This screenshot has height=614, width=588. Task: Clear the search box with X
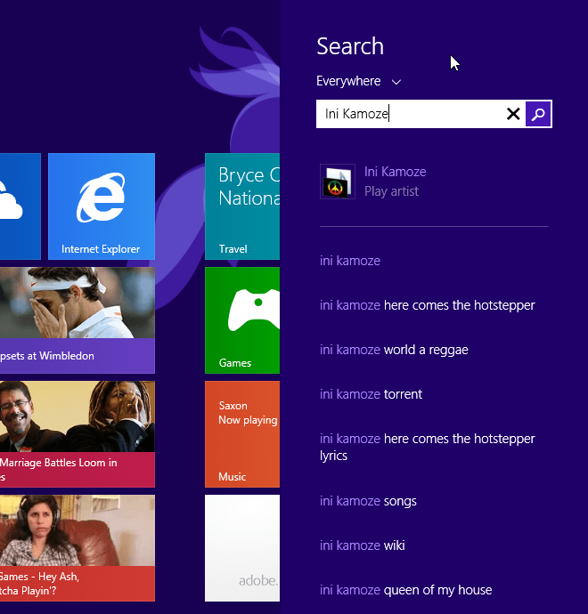[x=513, y=114]
